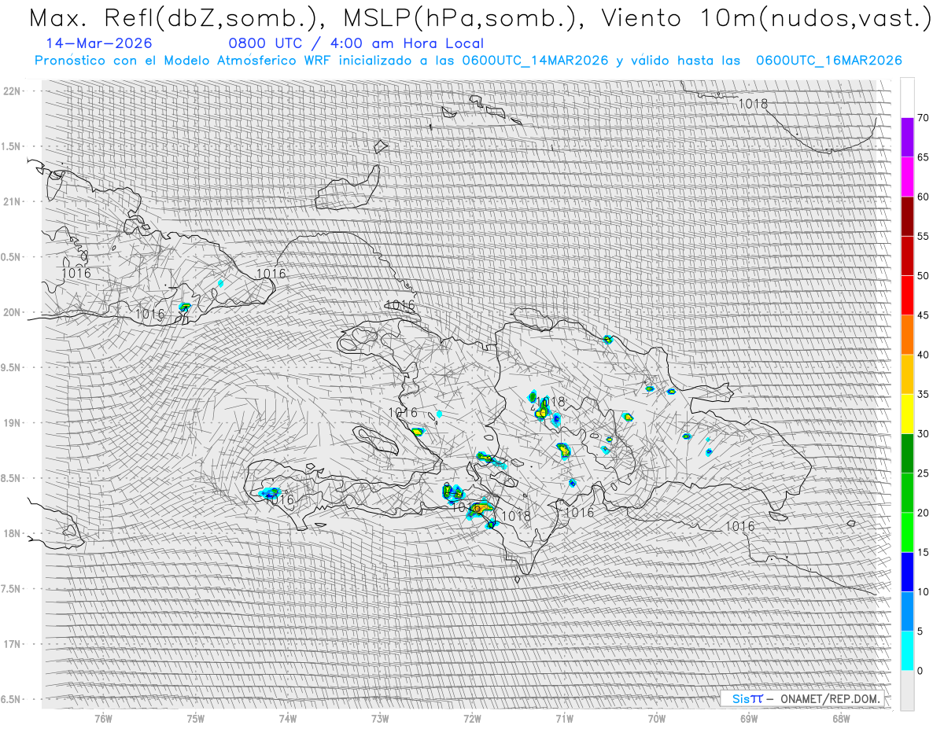Click the '75W' longitude label
The width and height of the screenshot is (944, 729).
tap(195, 719)
